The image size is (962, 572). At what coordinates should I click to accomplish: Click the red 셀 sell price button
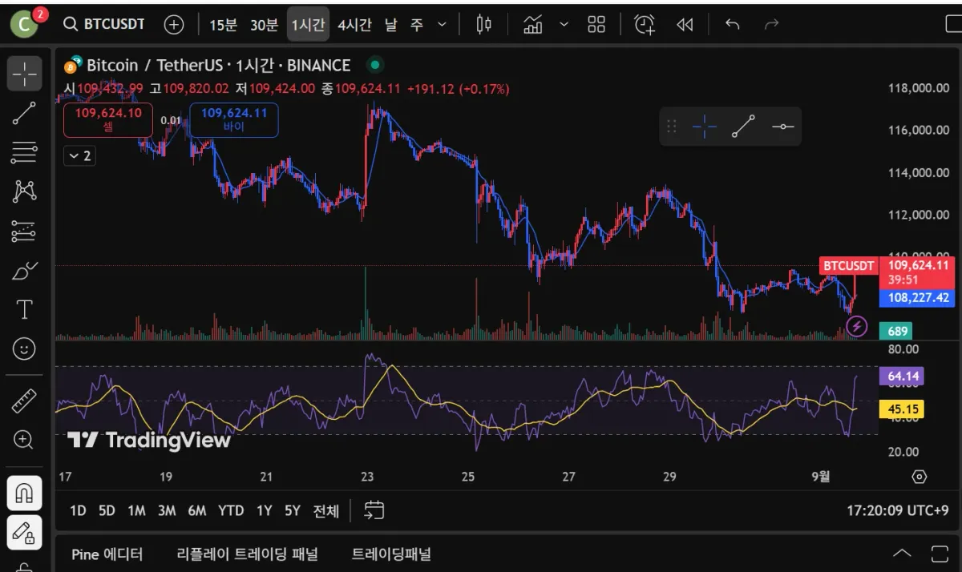point(108,119)
